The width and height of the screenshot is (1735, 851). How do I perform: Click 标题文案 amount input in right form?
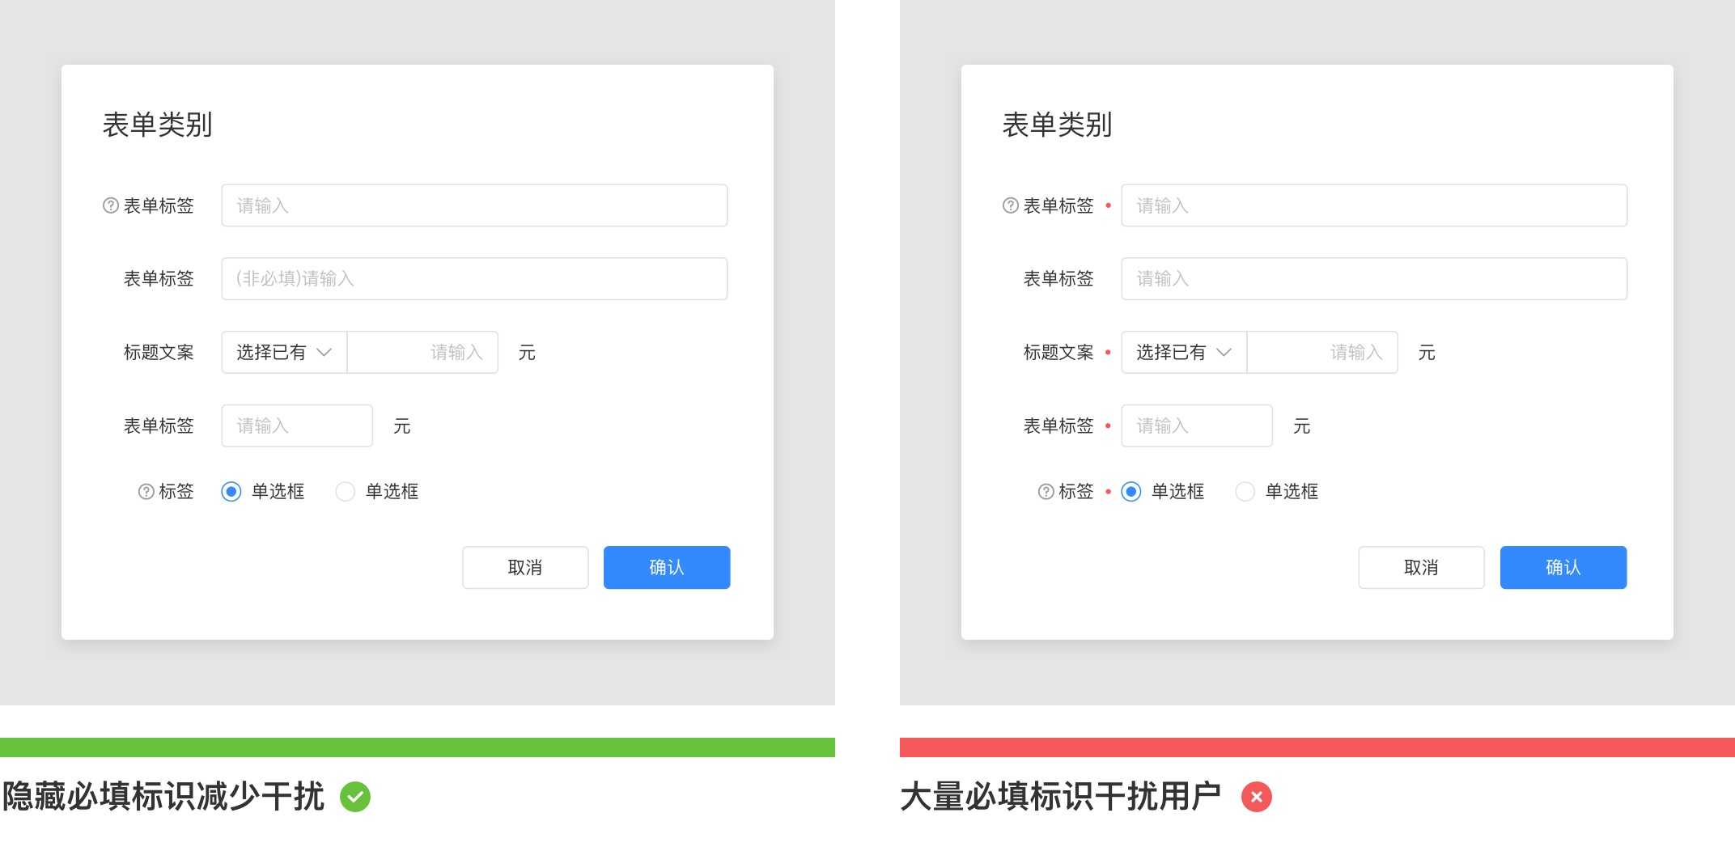click(x=1322, y=352)
